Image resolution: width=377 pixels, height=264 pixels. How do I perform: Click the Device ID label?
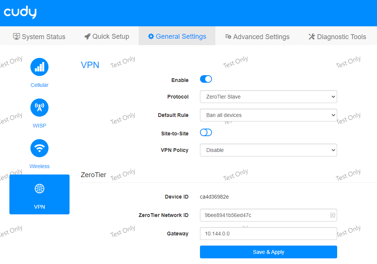[x=177, y=197]
